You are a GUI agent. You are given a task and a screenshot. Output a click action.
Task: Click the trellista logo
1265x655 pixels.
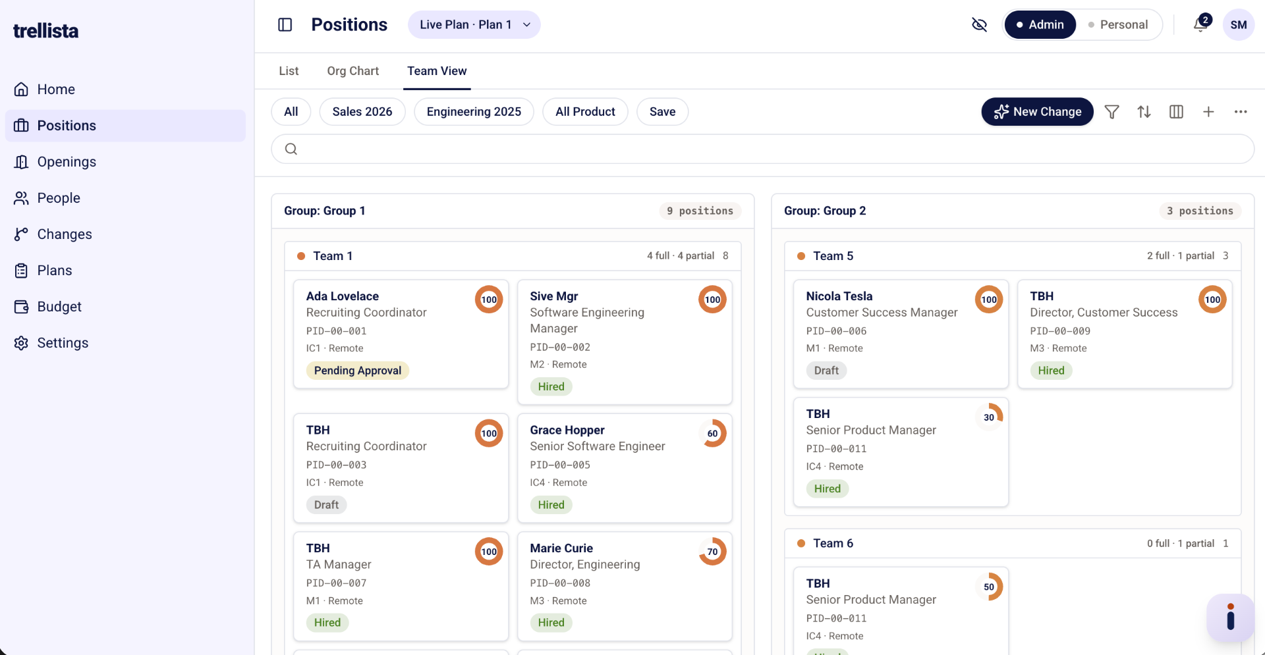(x=45, y=31)
